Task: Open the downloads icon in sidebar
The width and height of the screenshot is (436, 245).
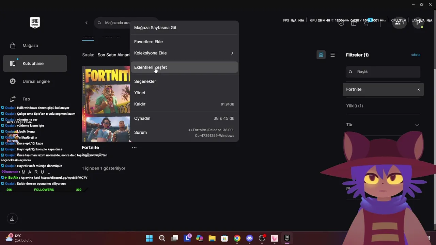Action: tap(12, 218)
